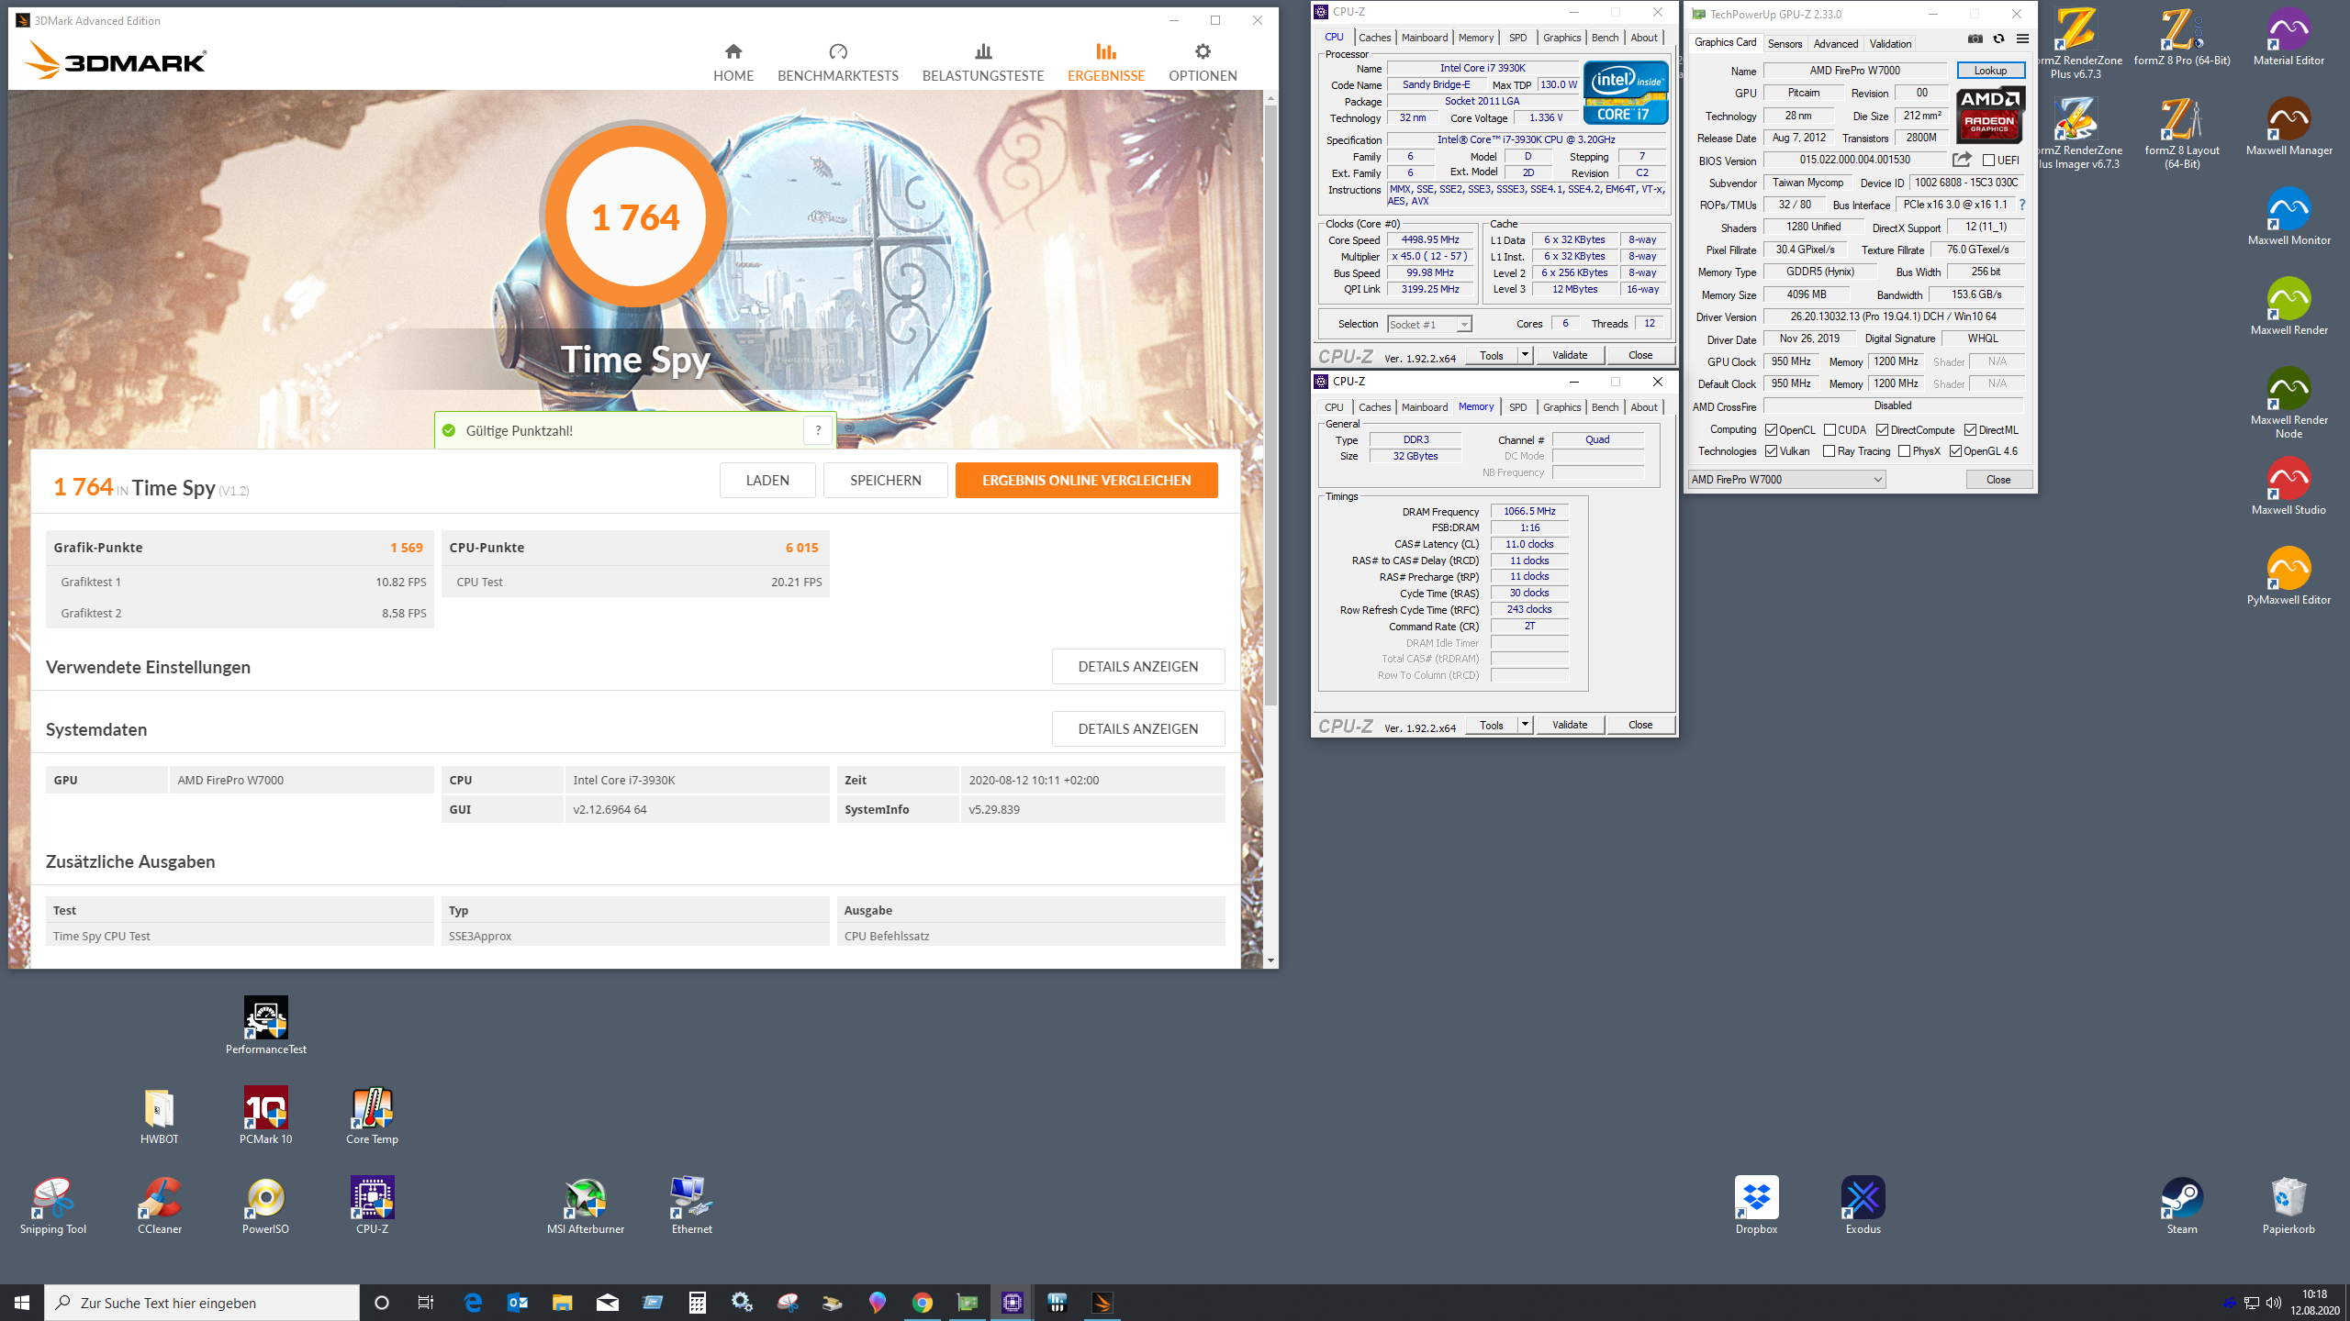Screen dimensions: 2350x1321
Task: Open the CCleaner desktop icon
Action: tap(160, 1205)
